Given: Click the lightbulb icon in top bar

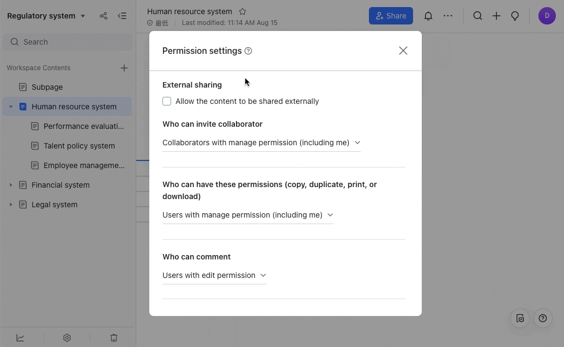Looking at the screenshot, I should [x=514, y=16].
